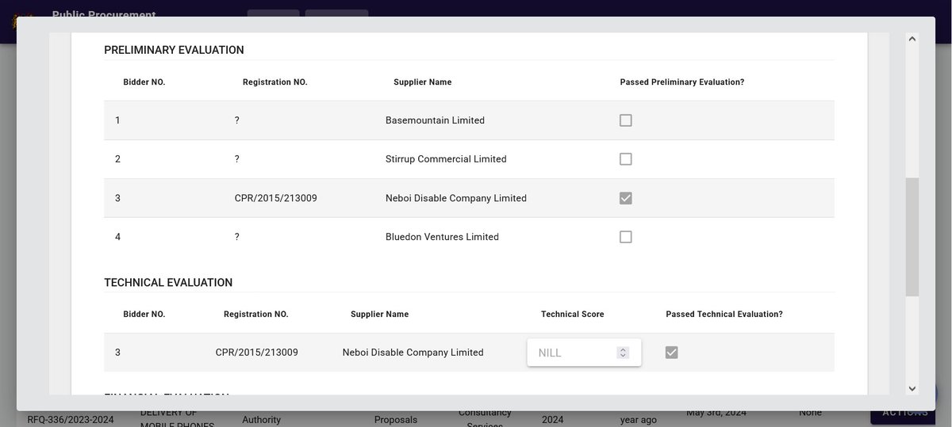Click the Technical Score column header
This screenshot has width=952, height=427.
tap(573, 315)
